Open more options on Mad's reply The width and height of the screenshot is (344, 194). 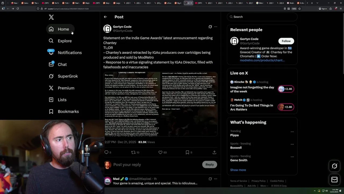point(216,179)
